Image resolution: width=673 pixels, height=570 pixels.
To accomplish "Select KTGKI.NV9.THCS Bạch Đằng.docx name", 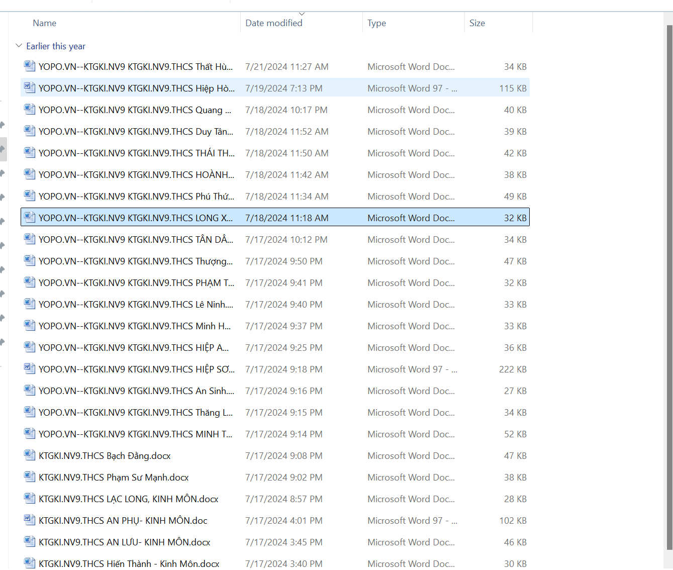I will [105, 456].
